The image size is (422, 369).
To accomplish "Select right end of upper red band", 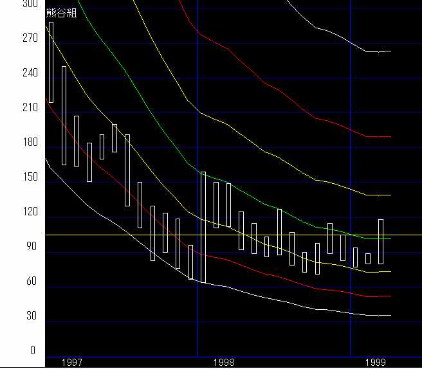I will tap(390, 137).
